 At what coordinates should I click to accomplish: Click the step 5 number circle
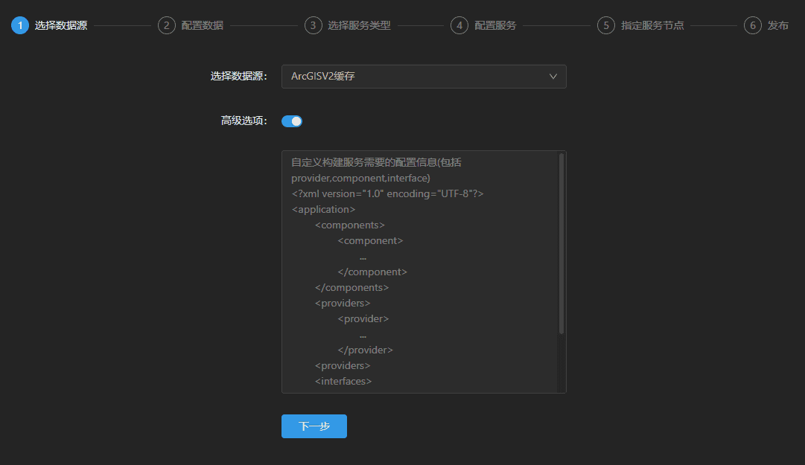coord(605,25)
